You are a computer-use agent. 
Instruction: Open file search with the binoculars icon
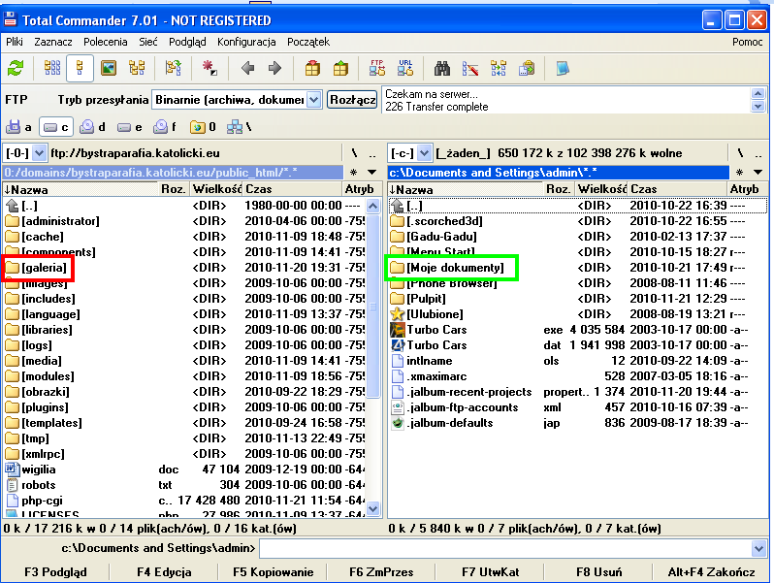tap(442, 68)
